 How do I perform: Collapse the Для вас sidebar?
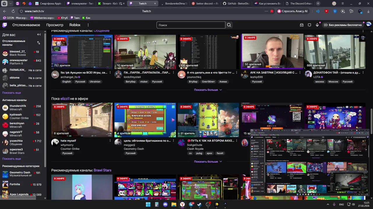coord(39,35)
